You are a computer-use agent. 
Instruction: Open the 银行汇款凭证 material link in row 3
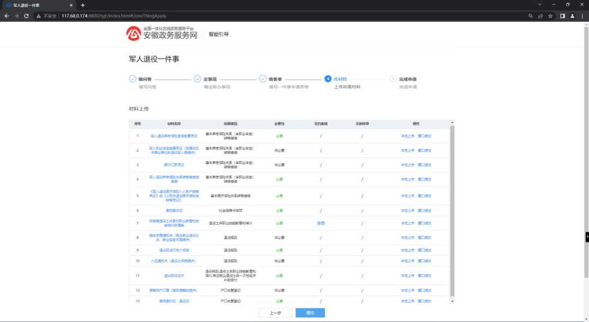point(174,165)
